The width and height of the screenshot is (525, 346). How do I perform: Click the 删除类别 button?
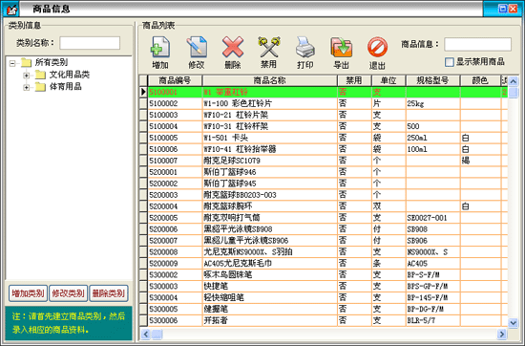109,293
